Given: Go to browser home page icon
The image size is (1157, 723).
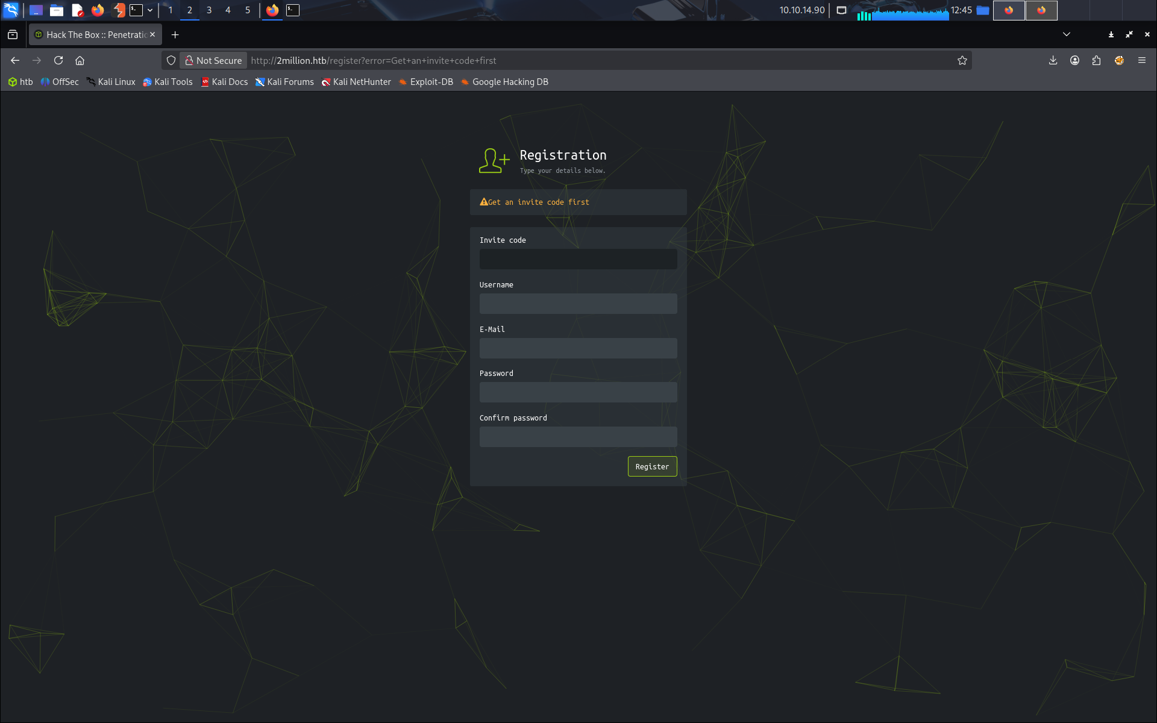Looking at the screenshot, I should [x=80, y=60].
